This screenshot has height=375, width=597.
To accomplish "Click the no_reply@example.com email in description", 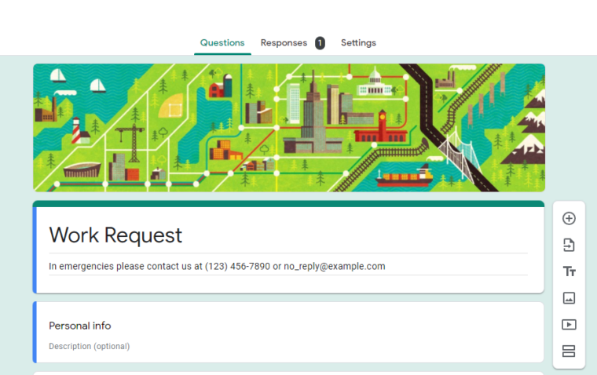I will pyautogui.click(x=335, y=266).
